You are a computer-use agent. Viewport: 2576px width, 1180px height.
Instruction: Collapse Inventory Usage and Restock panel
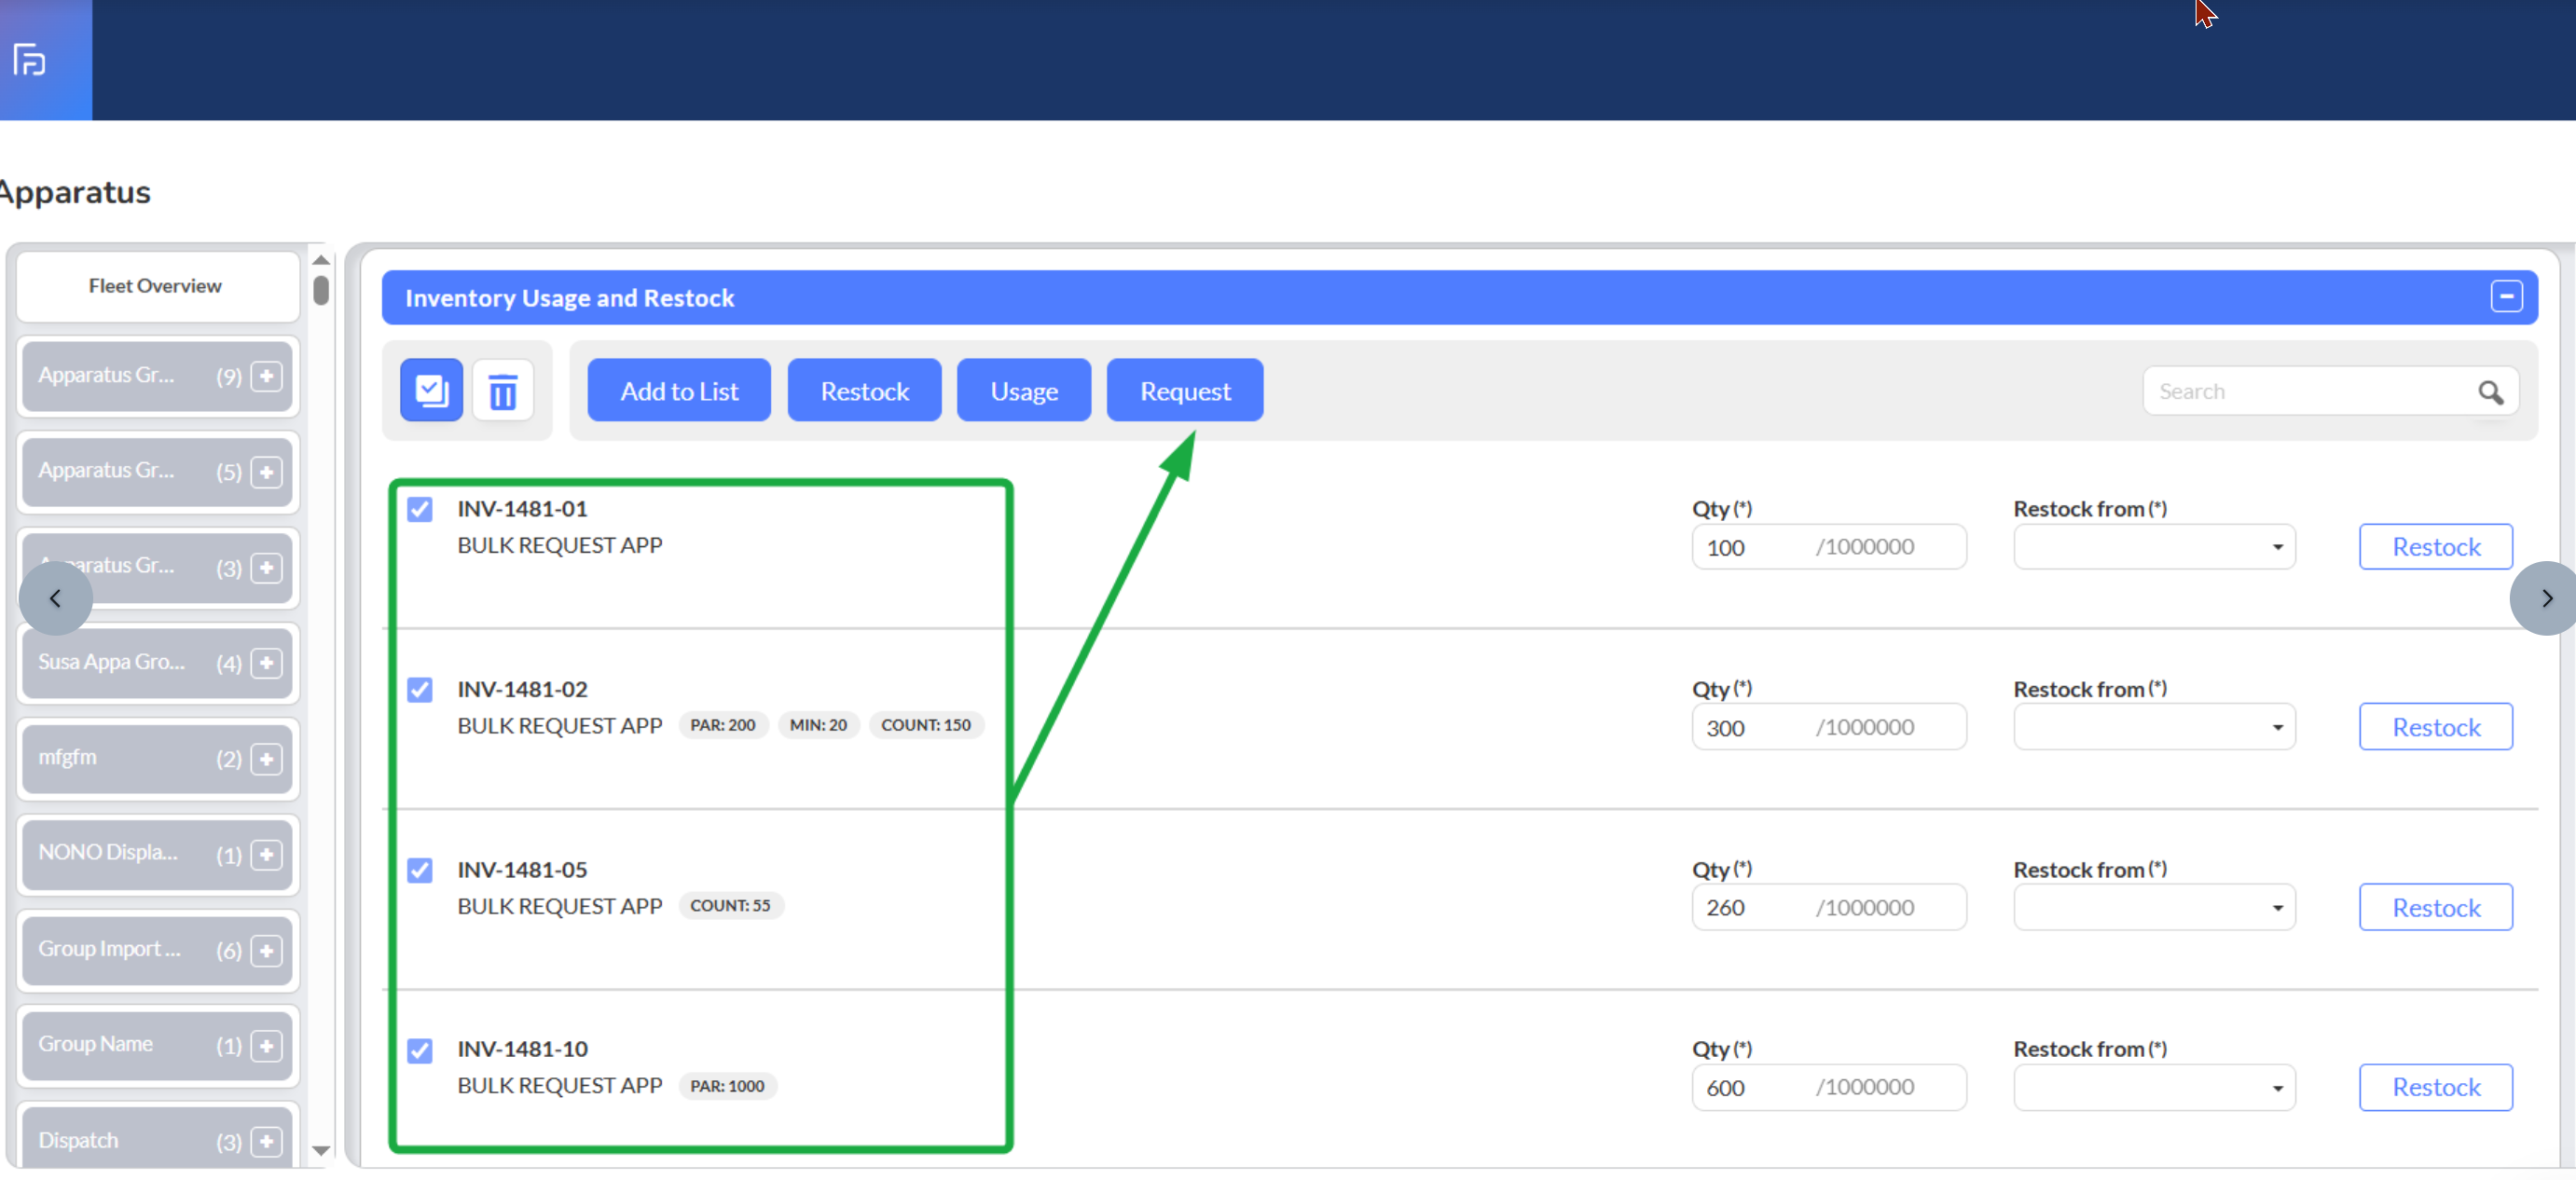pyautogui.click(x=2505, y=296)
